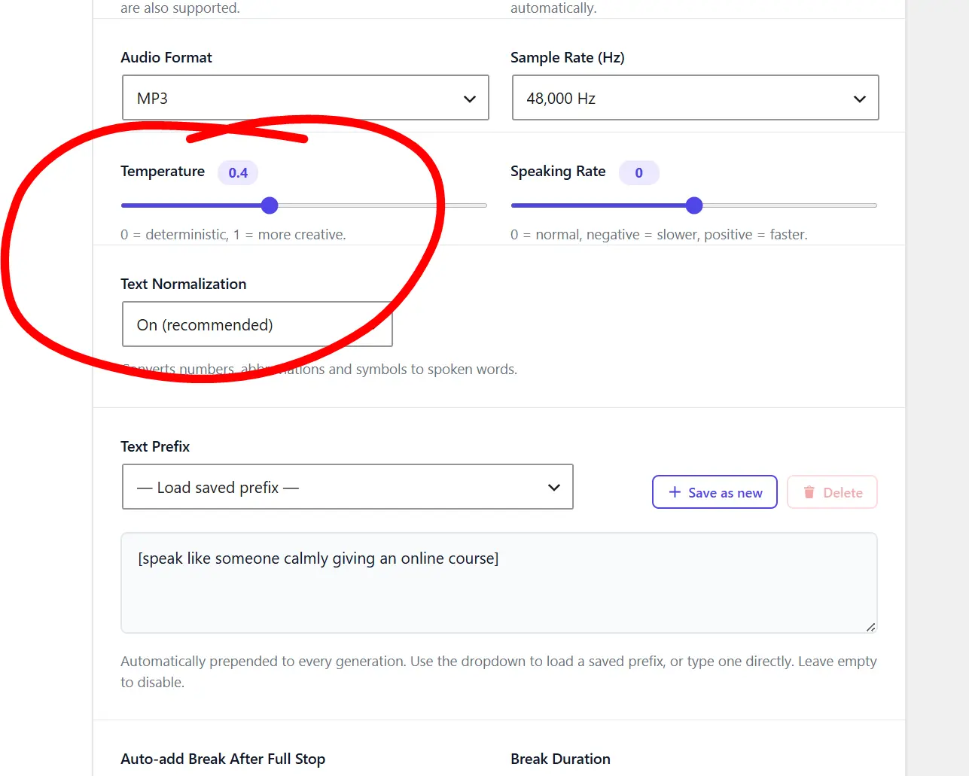Image resolution: width=969 pixels, height=776 pixels.
Task: Click the Auto-add Break After Full Stop label
Action: click(223, 759)
